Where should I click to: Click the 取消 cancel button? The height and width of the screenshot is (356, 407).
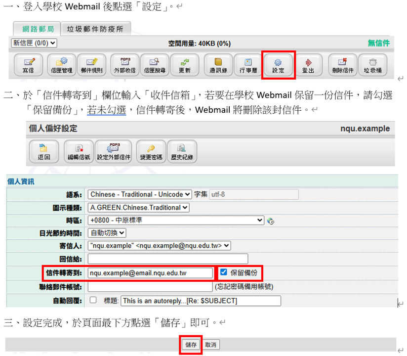[210, 345]
